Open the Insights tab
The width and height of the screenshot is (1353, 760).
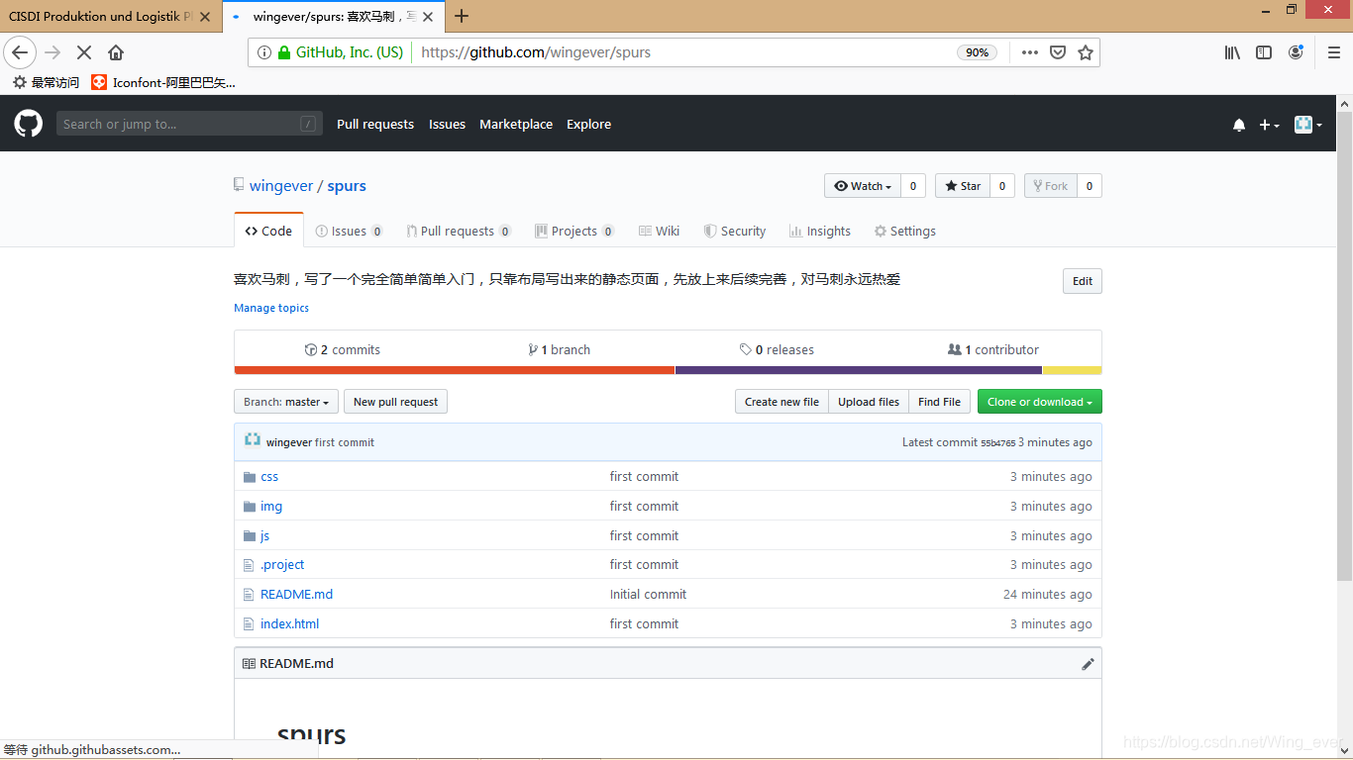click(820, 231)
